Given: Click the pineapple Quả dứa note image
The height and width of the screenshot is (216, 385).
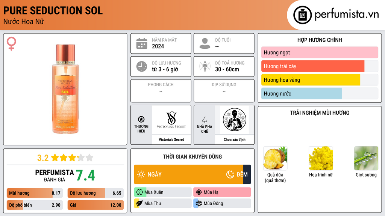Looking at the screenshot, I should 275,158.
